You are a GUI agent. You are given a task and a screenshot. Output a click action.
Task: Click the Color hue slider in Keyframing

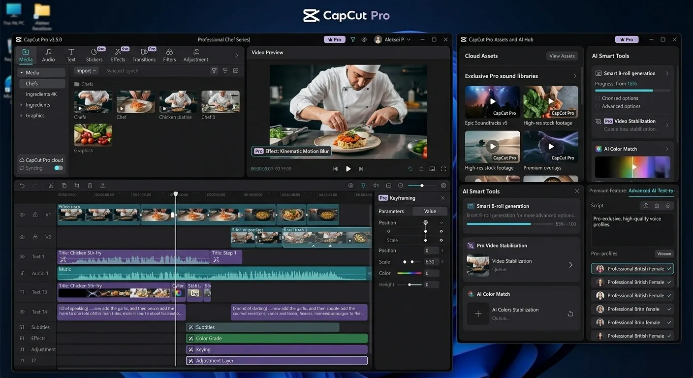click(409, 273)
